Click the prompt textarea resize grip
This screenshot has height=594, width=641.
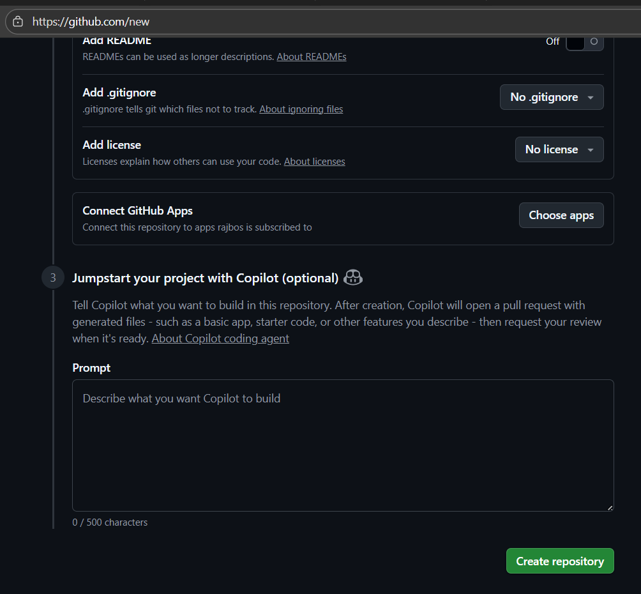pyautogui.click(x=610, y=506)
